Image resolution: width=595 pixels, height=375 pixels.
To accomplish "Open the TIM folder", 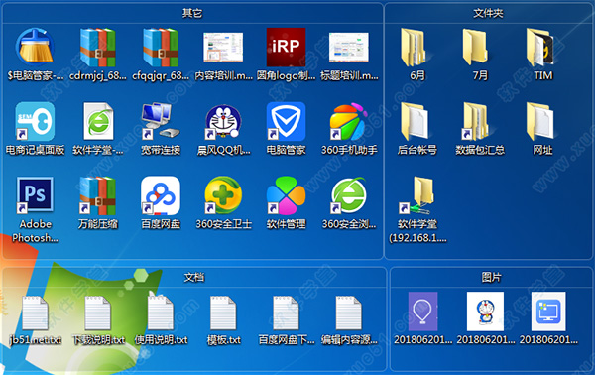I will 540,47.
